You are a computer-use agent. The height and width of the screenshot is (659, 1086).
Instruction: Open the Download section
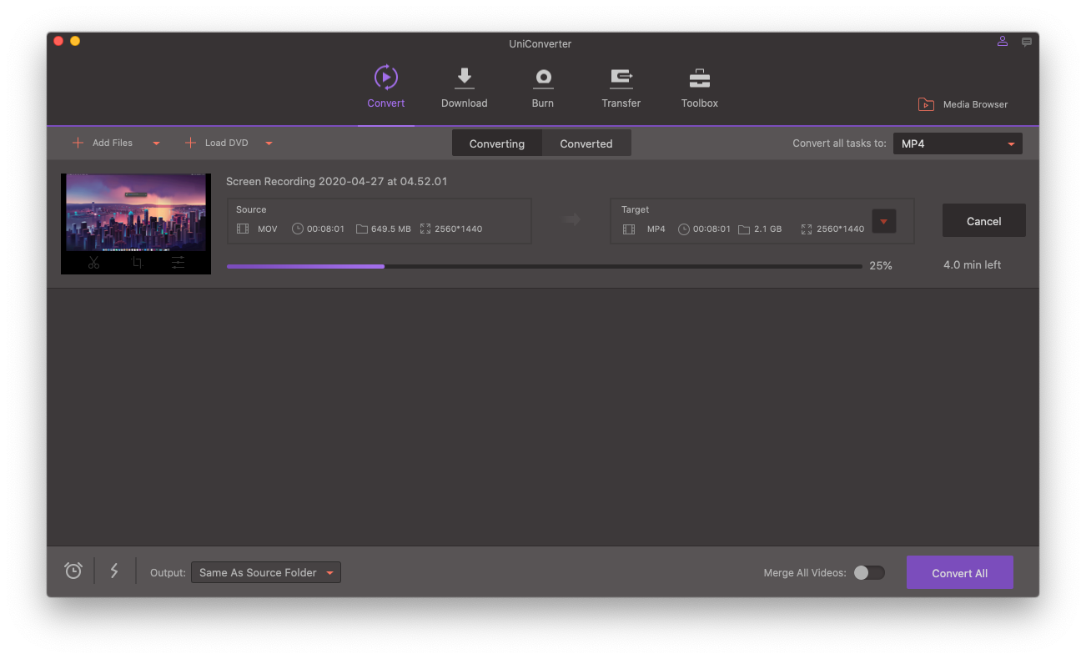pyautogui.click(x=464, y=87)
